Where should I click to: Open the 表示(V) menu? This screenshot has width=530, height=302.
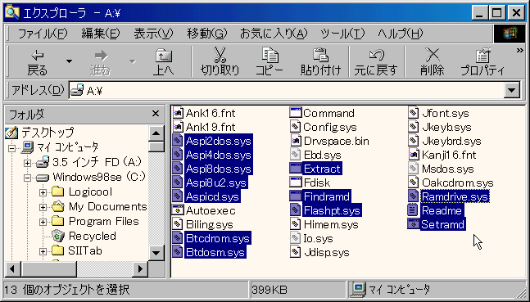153,34
